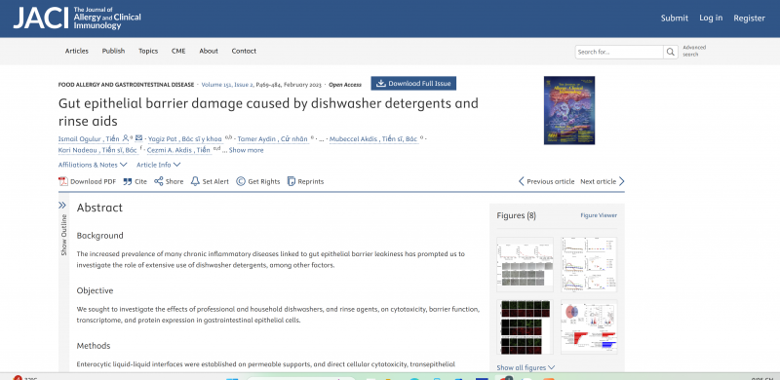
Task: Click the author email envelope icon
Action: (138, 138)
